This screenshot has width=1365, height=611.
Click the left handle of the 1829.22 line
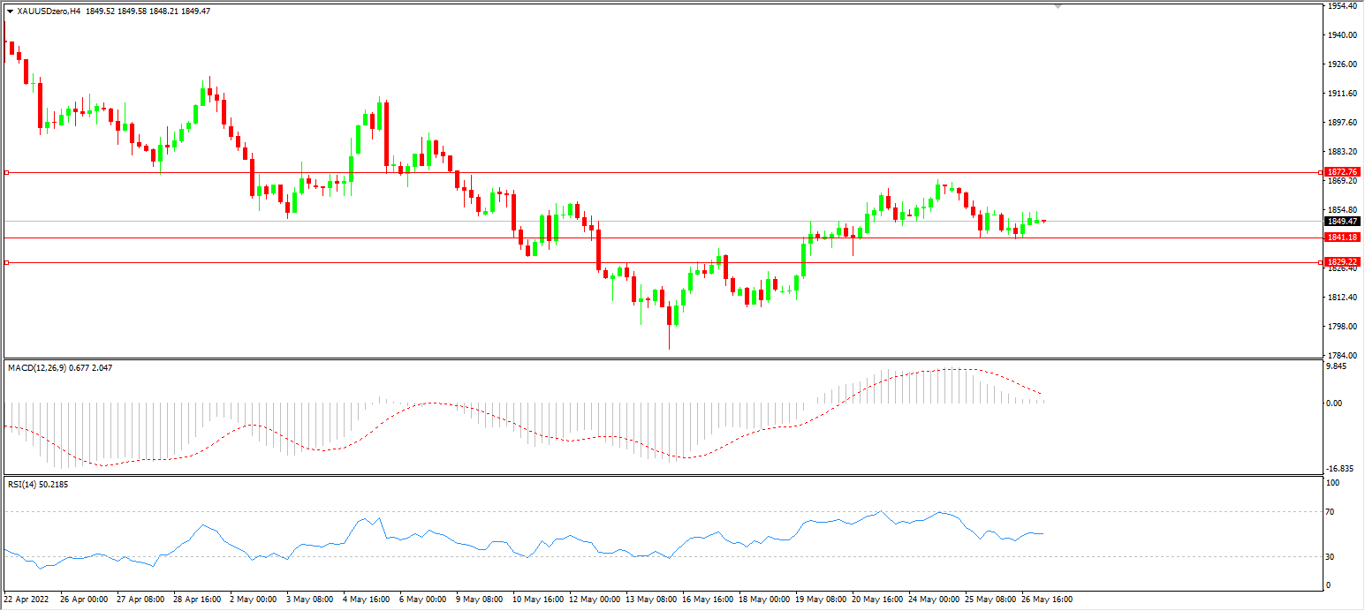pos(7,262)
